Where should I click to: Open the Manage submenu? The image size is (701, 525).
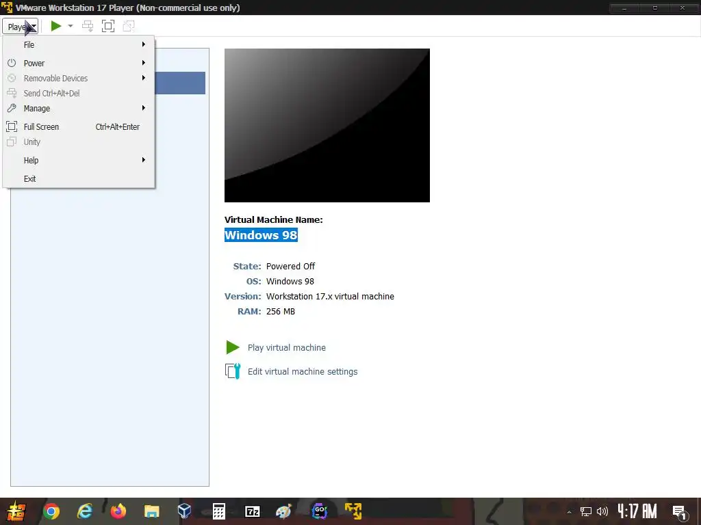coord(79,108)
